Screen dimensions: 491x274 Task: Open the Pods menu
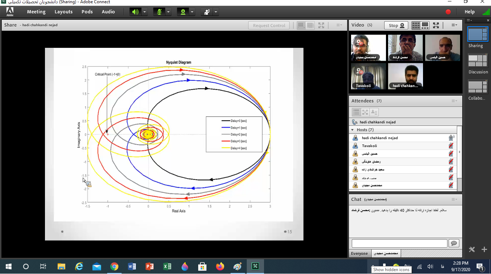tap(87, 12)
